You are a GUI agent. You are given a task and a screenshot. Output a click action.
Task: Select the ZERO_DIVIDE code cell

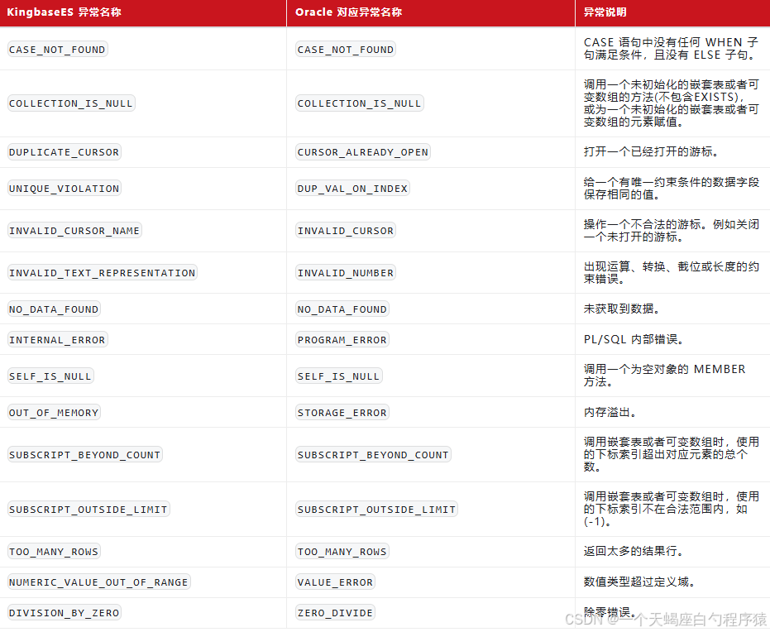(336, 612)
